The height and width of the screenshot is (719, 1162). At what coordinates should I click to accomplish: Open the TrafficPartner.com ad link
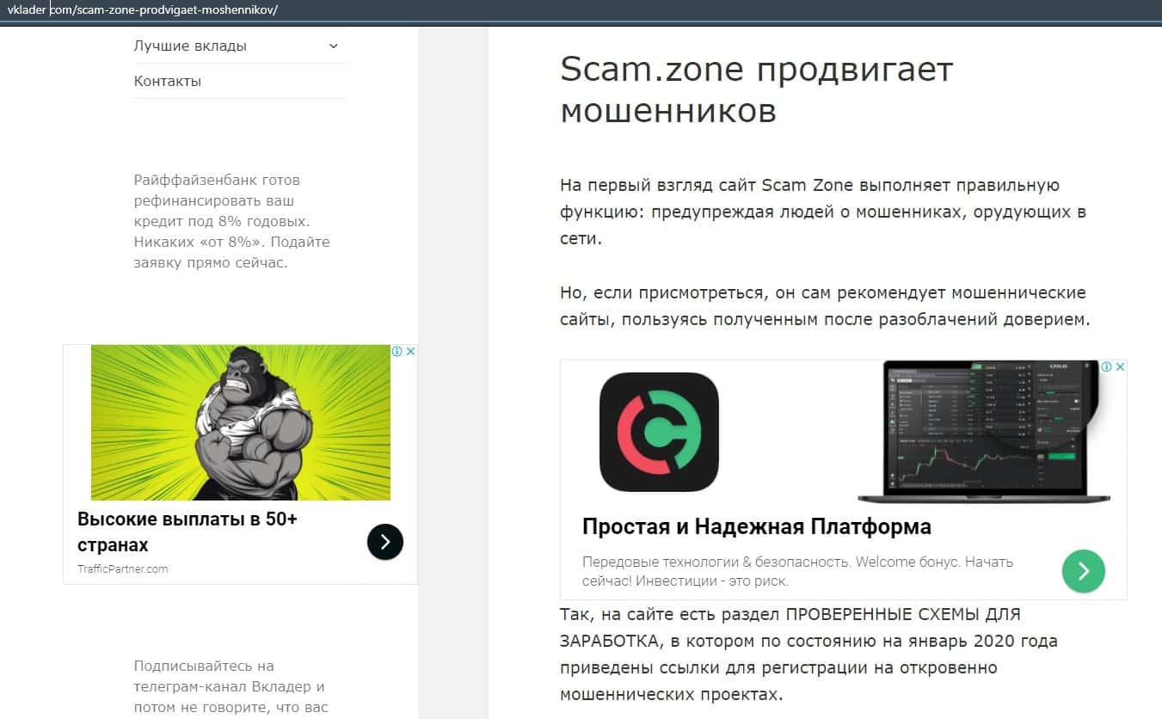point(123,569)
